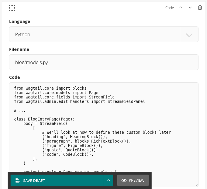The width and height of the screenshot is (207, 189).
Task: Click line importing StreamField
Action: pyautogui.click(x=64, y=97)
